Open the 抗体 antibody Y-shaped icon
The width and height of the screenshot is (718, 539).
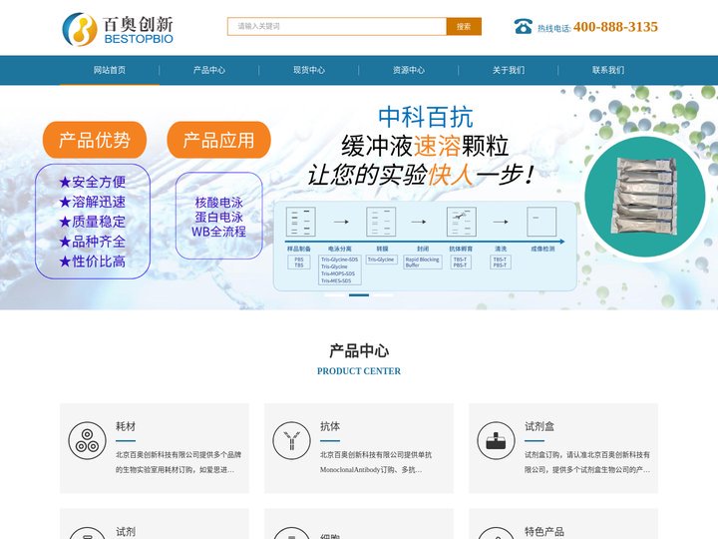291,440
